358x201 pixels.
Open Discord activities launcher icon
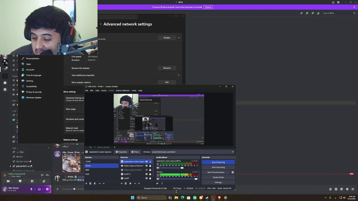[x=32, y=181]
